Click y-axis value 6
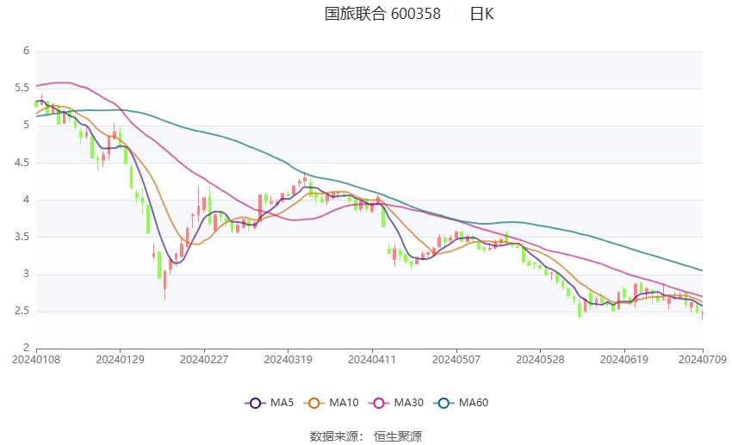 pyautogui.click(x=26, y=51)
